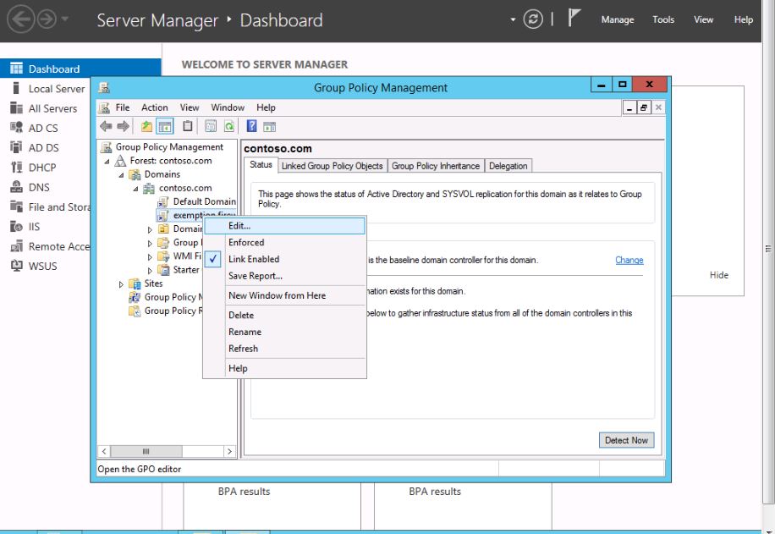Click the blue Help question mark icon

(x=251, y=127)
